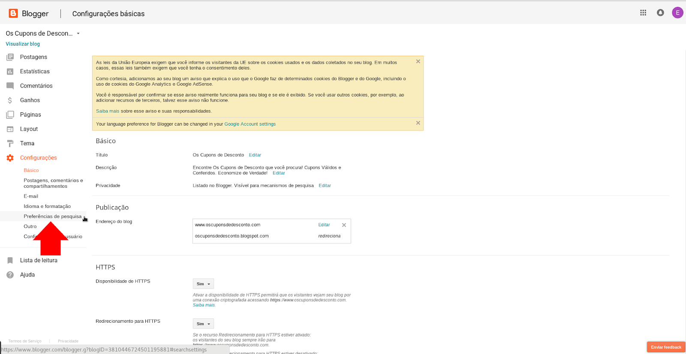The width and height of the screenshot is (686, 354).
Task: Click the Ganhos dollar icon
Action: click(x=10, y=100)
